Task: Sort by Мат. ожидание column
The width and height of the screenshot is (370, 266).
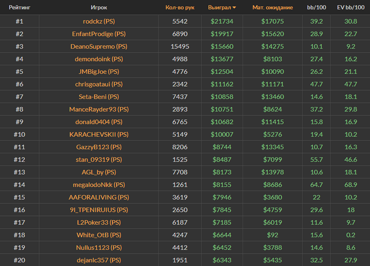Action: (x=272, y=8)
